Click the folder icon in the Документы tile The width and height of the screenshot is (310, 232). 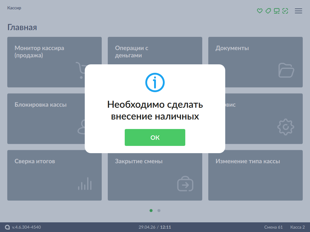(x=286, y=70)
